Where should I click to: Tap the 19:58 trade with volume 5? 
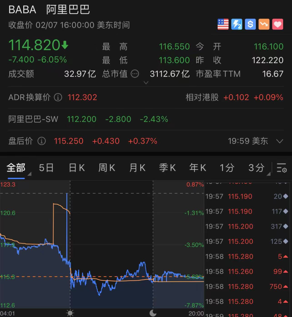247,257
